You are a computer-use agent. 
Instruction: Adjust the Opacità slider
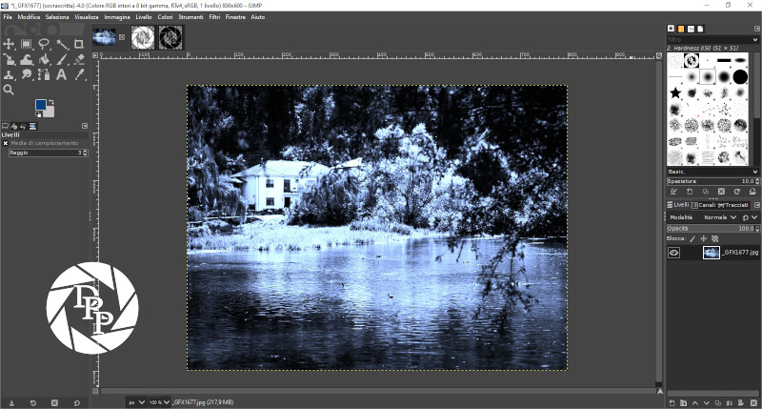click(x=712, y=229)
